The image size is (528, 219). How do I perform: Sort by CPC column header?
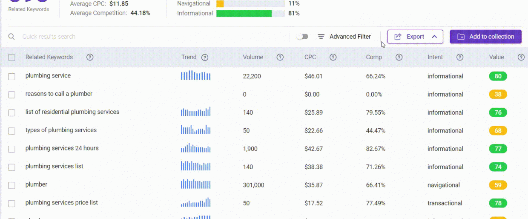pos(310,57)
